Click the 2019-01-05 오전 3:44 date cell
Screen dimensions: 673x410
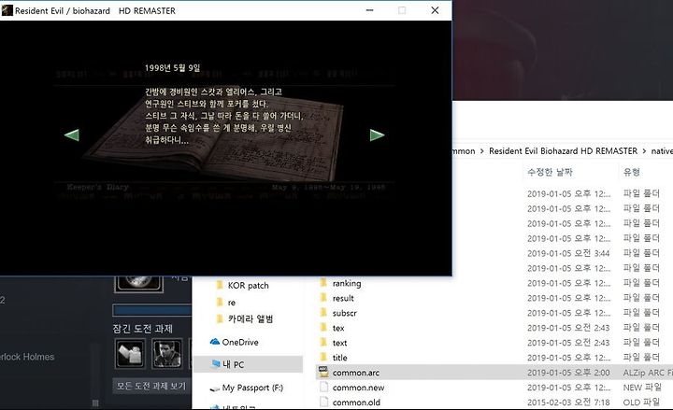568,253
